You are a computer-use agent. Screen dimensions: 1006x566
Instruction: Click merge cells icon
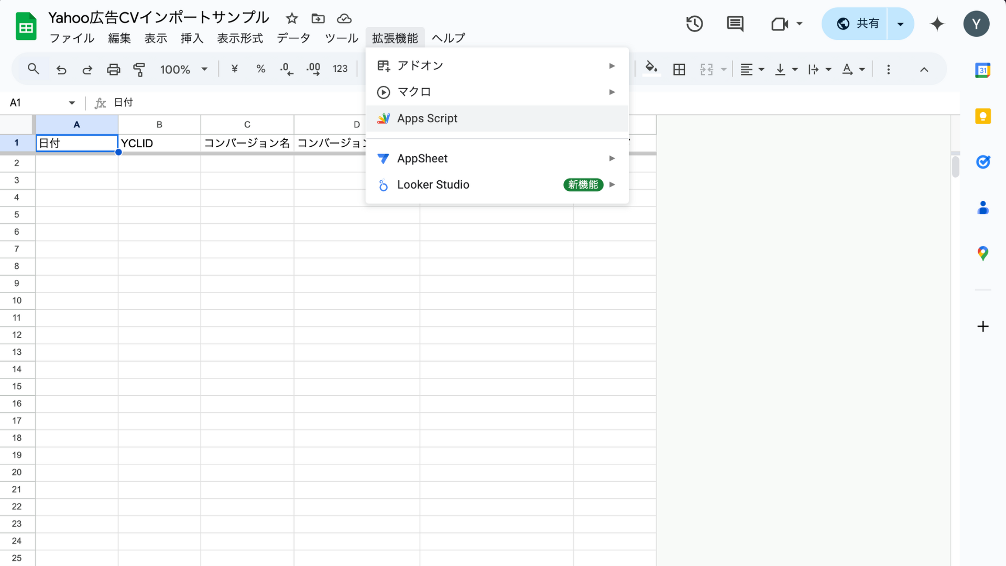pos(707,69)
